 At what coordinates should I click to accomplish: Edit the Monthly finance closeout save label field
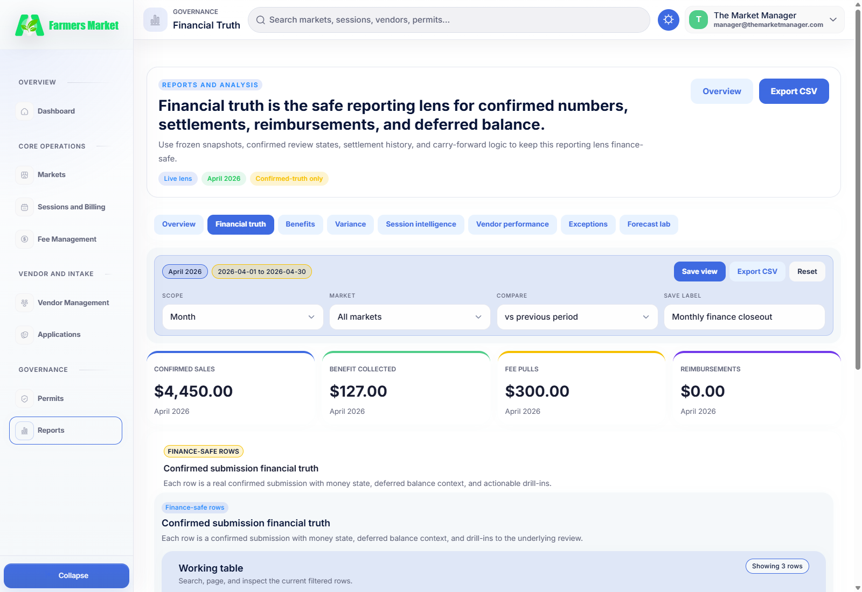pyautogui.click(x=744, y=317)
